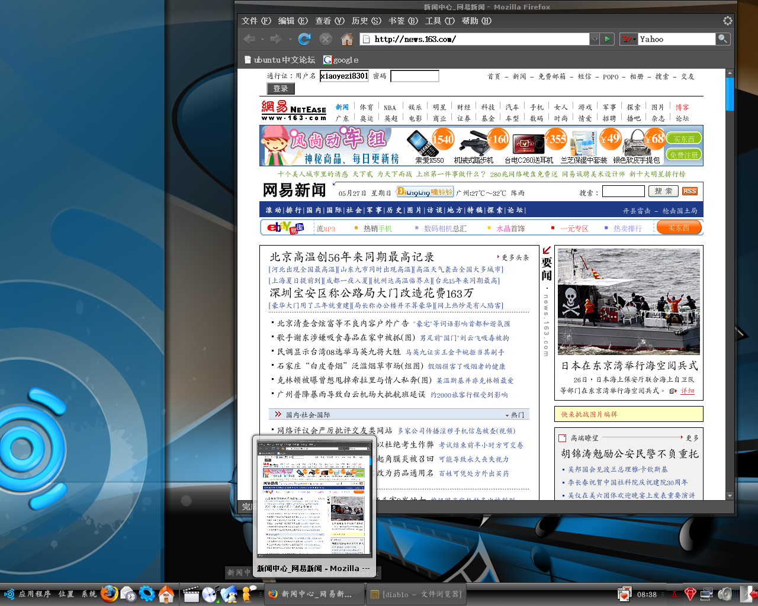Click the URL address bar
The height and width of the screenshot is (606, 758).
point(474,39)
